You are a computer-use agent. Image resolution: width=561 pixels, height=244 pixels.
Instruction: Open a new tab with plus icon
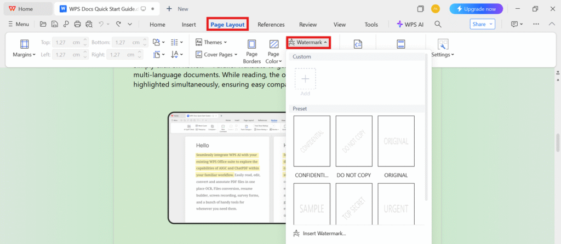coord(169,9)
